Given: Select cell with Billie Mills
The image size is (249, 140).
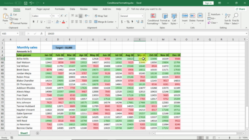Looking at the screenshot, I should coord(28,59).
